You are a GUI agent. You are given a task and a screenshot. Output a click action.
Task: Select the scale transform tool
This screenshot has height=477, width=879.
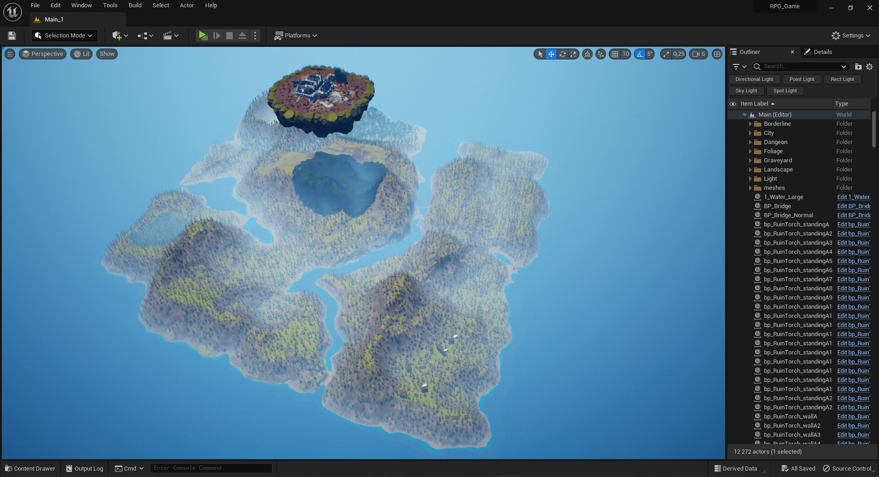[573, 54]
